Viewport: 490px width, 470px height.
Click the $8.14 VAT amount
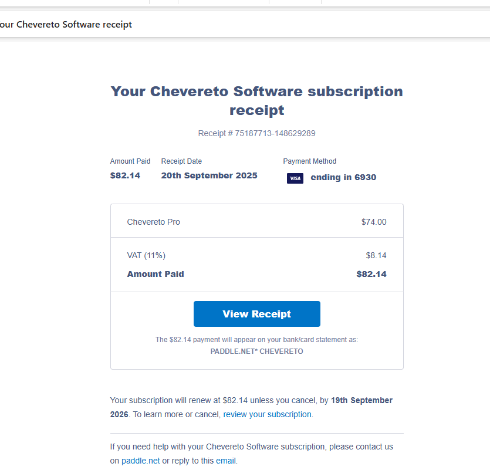[x=376, y=255]
